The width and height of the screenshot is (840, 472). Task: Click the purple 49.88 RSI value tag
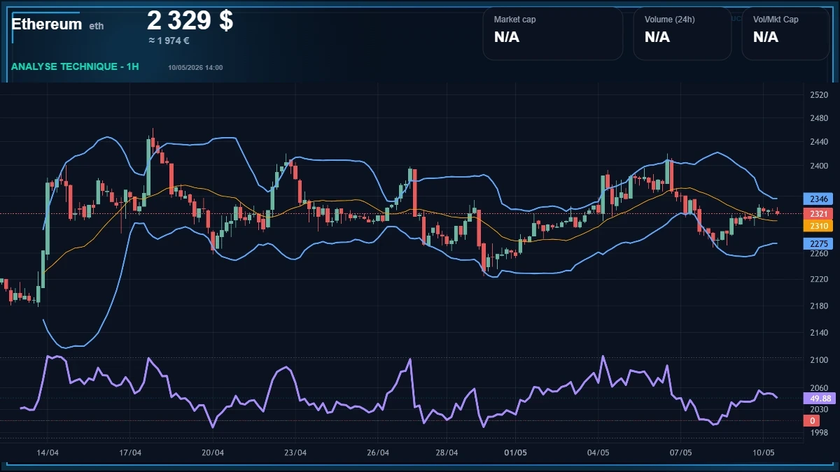(818, 399)
